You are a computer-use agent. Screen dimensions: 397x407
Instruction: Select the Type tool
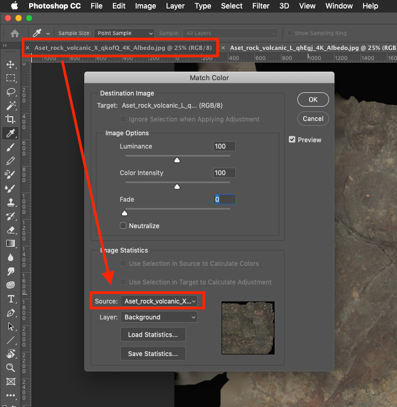point(11,299)
